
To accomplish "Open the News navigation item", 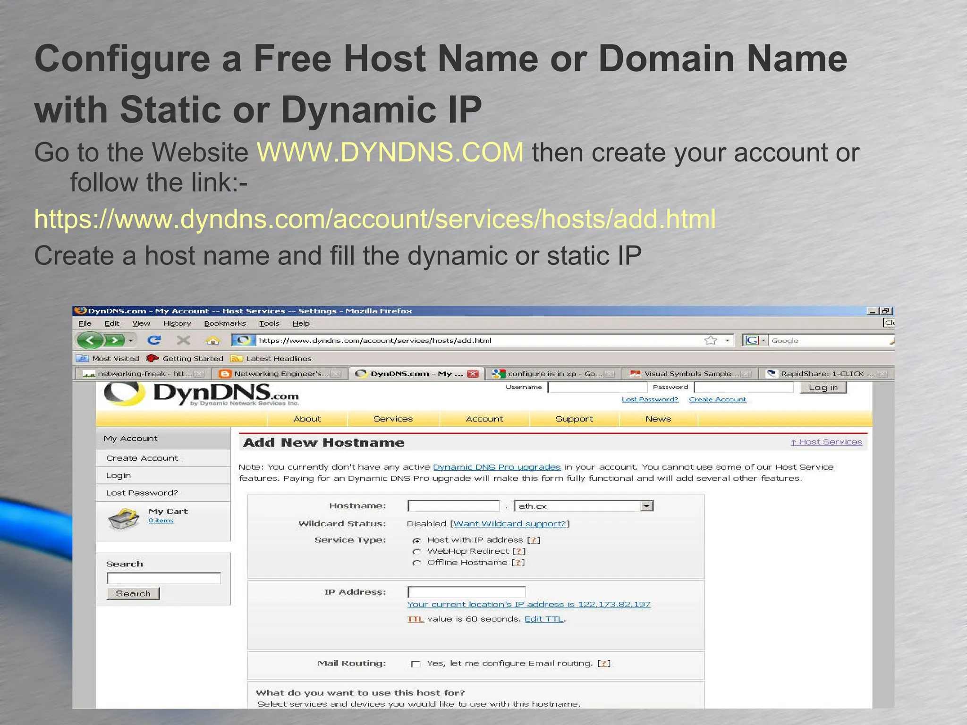I will click(658, 419).
